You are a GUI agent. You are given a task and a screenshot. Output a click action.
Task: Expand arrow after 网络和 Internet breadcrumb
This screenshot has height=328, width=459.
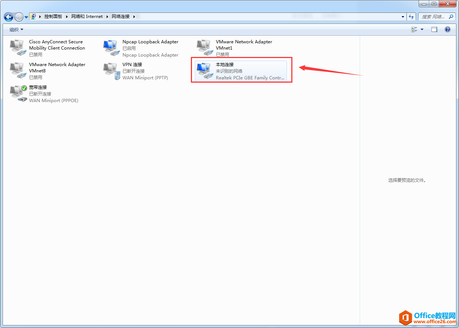[107, 17]
